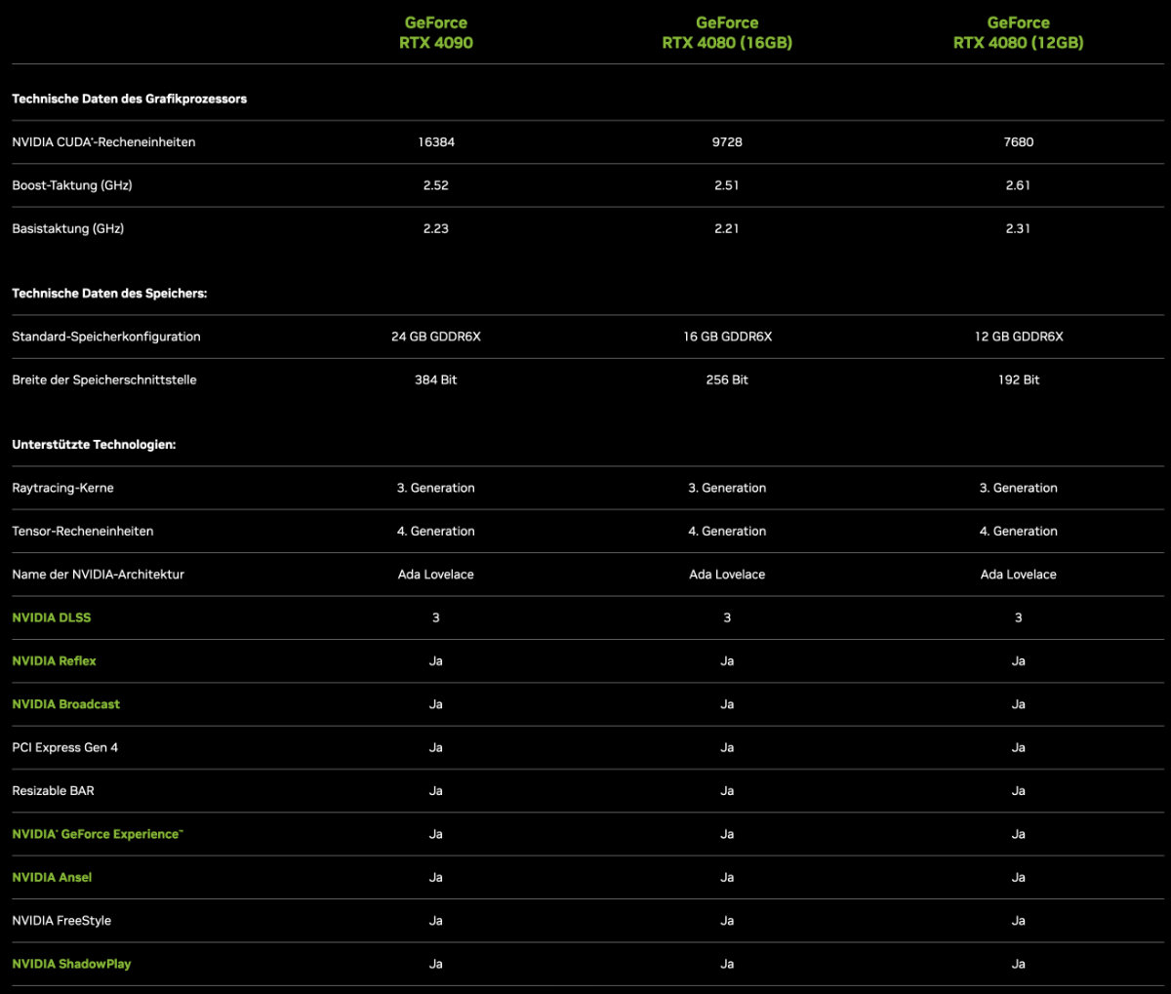Click the Resizable BAR row label

click(x=54, y=791)
